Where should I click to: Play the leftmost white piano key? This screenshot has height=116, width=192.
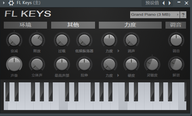[6, 106]
